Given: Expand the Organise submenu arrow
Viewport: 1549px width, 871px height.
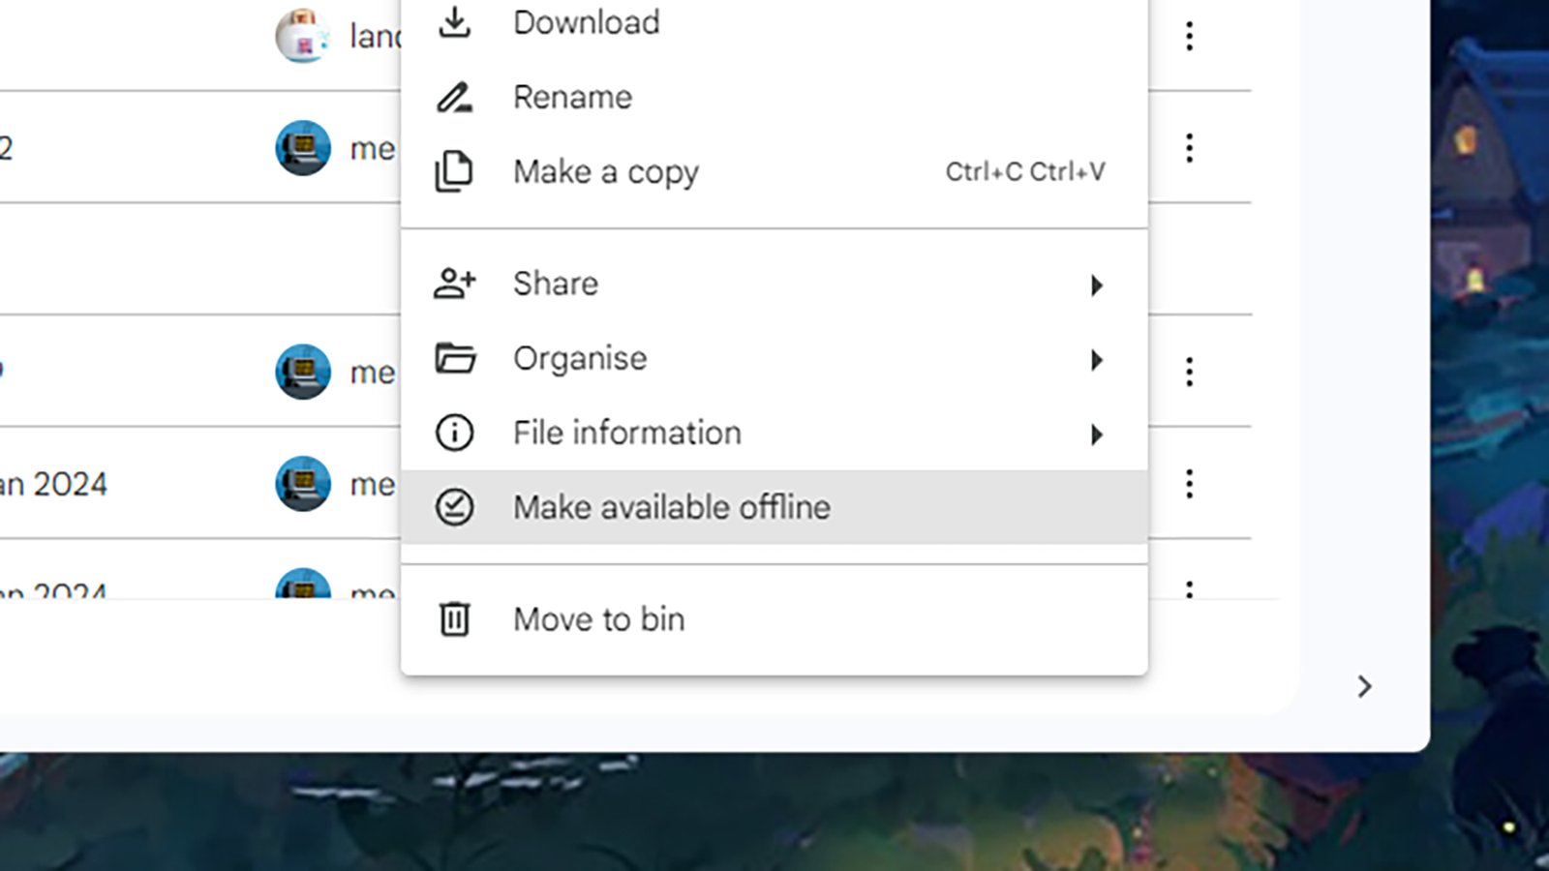Looking at the screenshot, I should [1096, 360].
